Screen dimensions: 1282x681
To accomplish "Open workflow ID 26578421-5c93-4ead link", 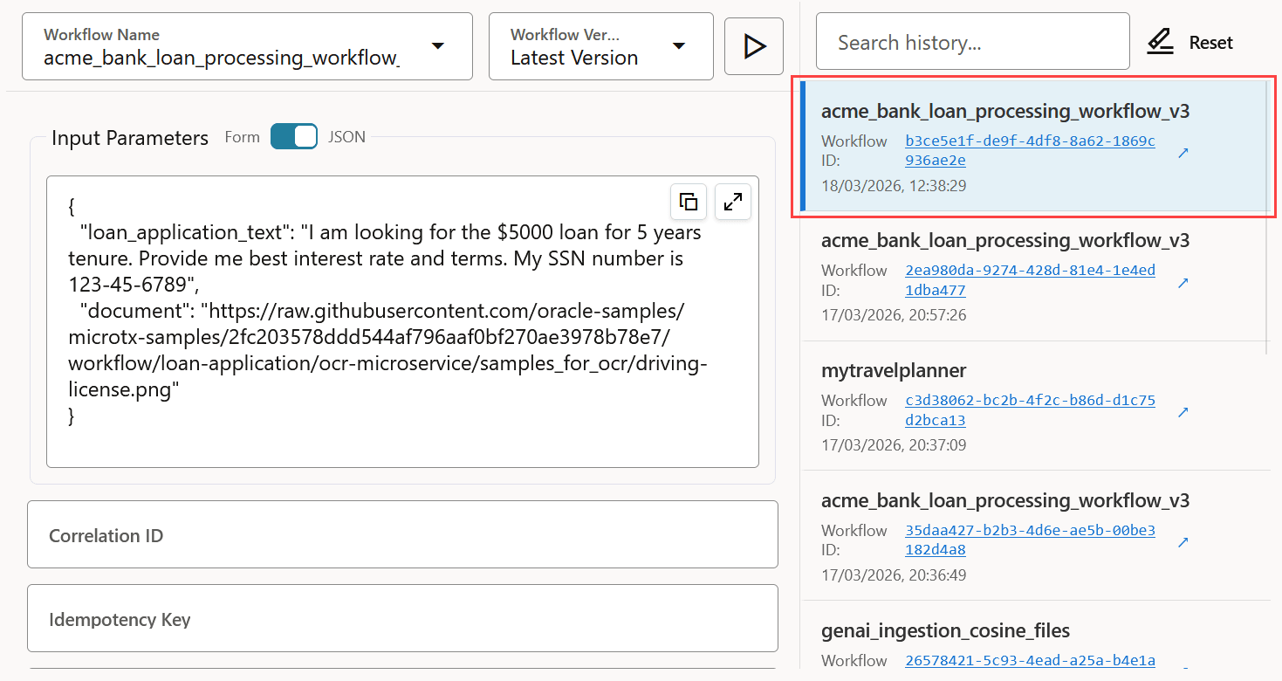I will tap(1030, 661).
